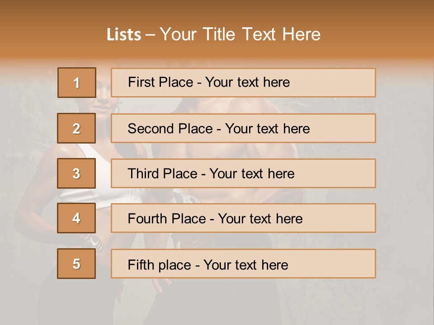Click the First Place text box
The width and height of the screenshot is (434, 325).
[x=243, y=83]
